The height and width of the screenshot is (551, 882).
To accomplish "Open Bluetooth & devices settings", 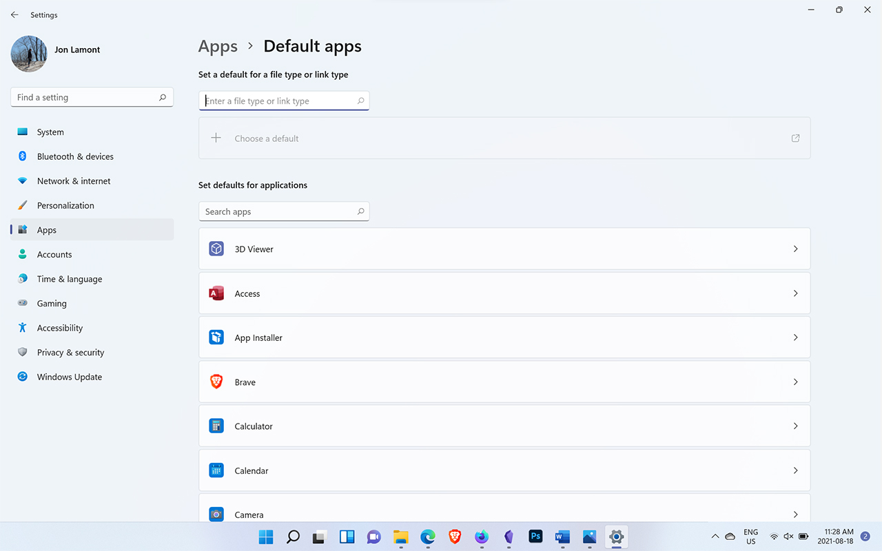I will pos(75,156).
